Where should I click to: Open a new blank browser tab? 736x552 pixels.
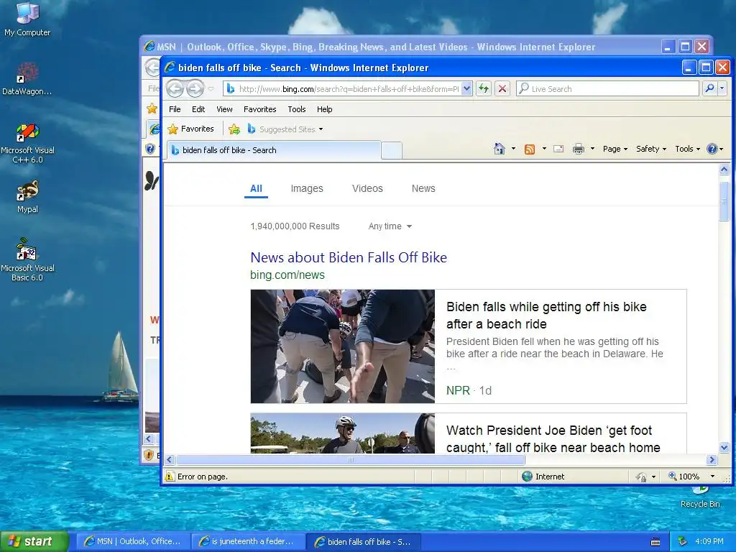(392, 150)
